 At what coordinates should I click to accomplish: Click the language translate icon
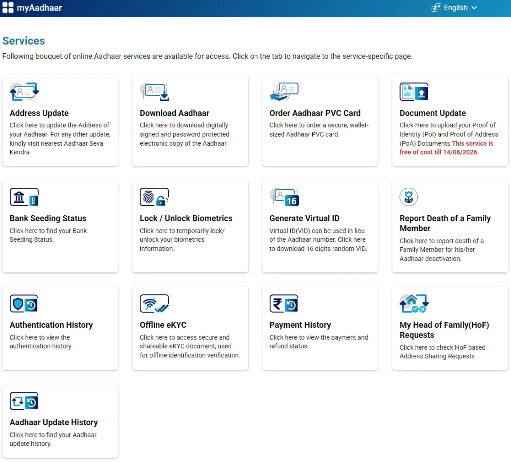tap(436, 8)
